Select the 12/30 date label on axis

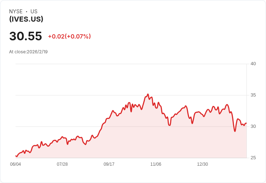click(202, 164)
